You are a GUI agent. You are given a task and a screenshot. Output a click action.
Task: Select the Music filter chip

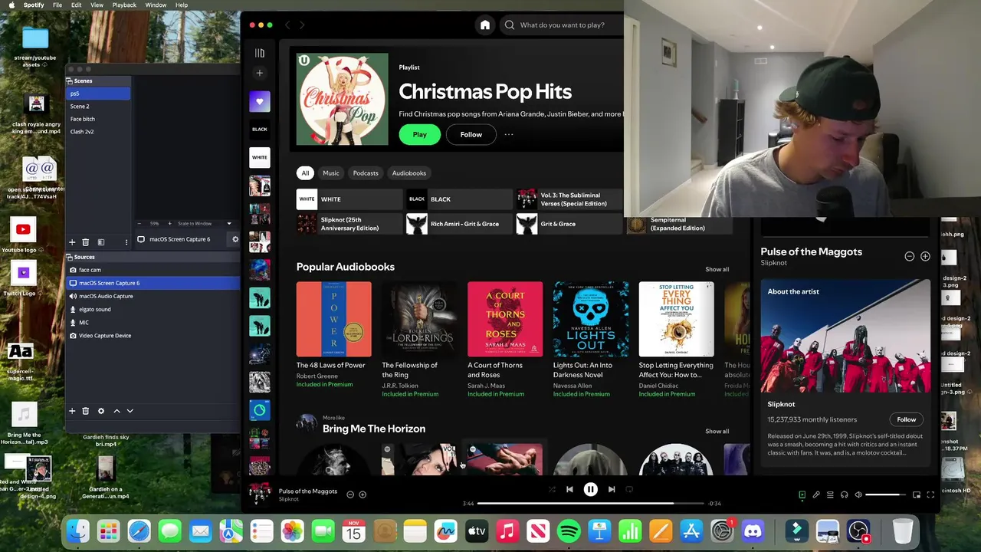tap(331, 173)
